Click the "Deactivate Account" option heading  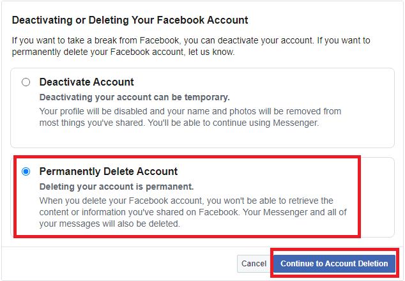tap(86, 82)
